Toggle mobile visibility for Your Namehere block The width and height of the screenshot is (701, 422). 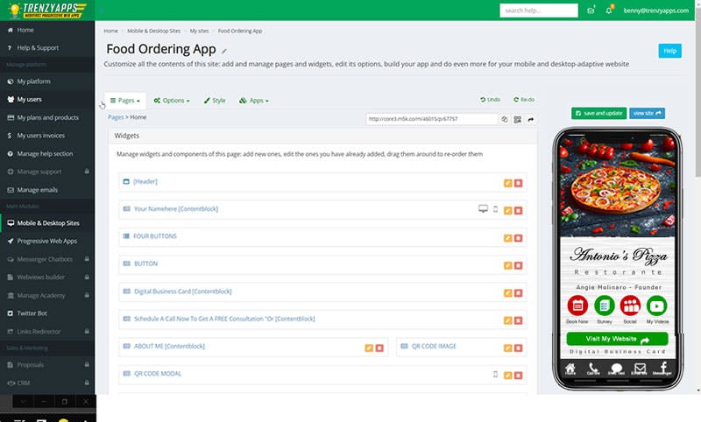495,209
